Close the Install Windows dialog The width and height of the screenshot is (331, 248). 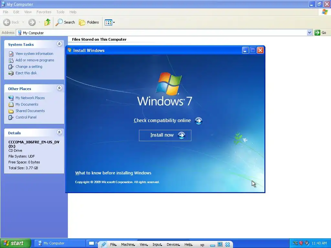[x=260, y=50]
